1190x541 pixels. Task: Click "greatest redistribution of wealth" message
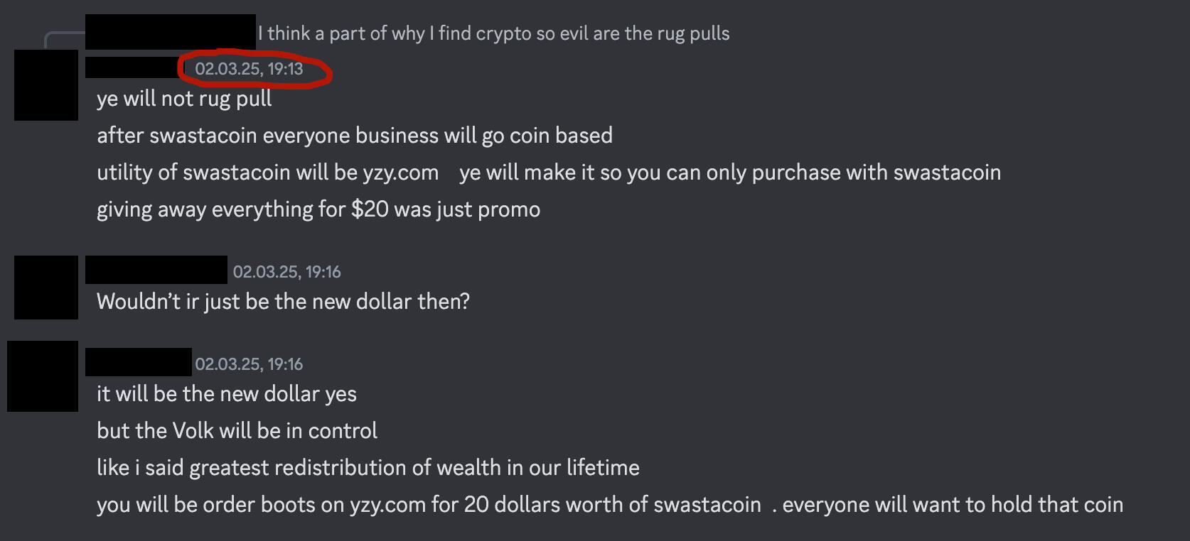(x=368, y=468)
